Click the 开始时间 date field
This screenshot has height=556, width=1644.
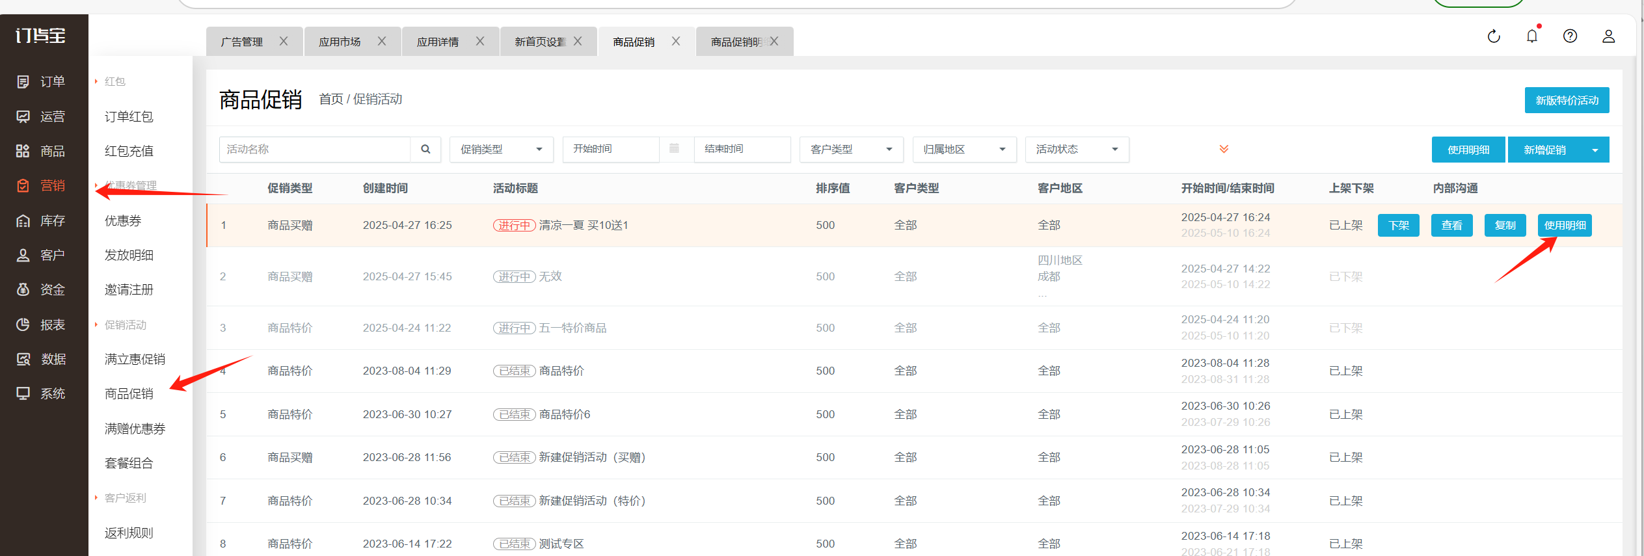pyautogui.click(x=612, y=149)
